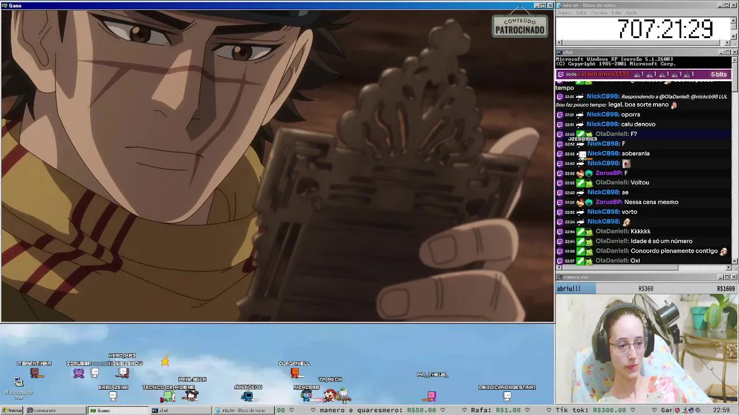The height and width of the screenshot is (415, 739).
Task: Click the Twitch icon beside 'oporra' message
Action: tap(559, 115)
